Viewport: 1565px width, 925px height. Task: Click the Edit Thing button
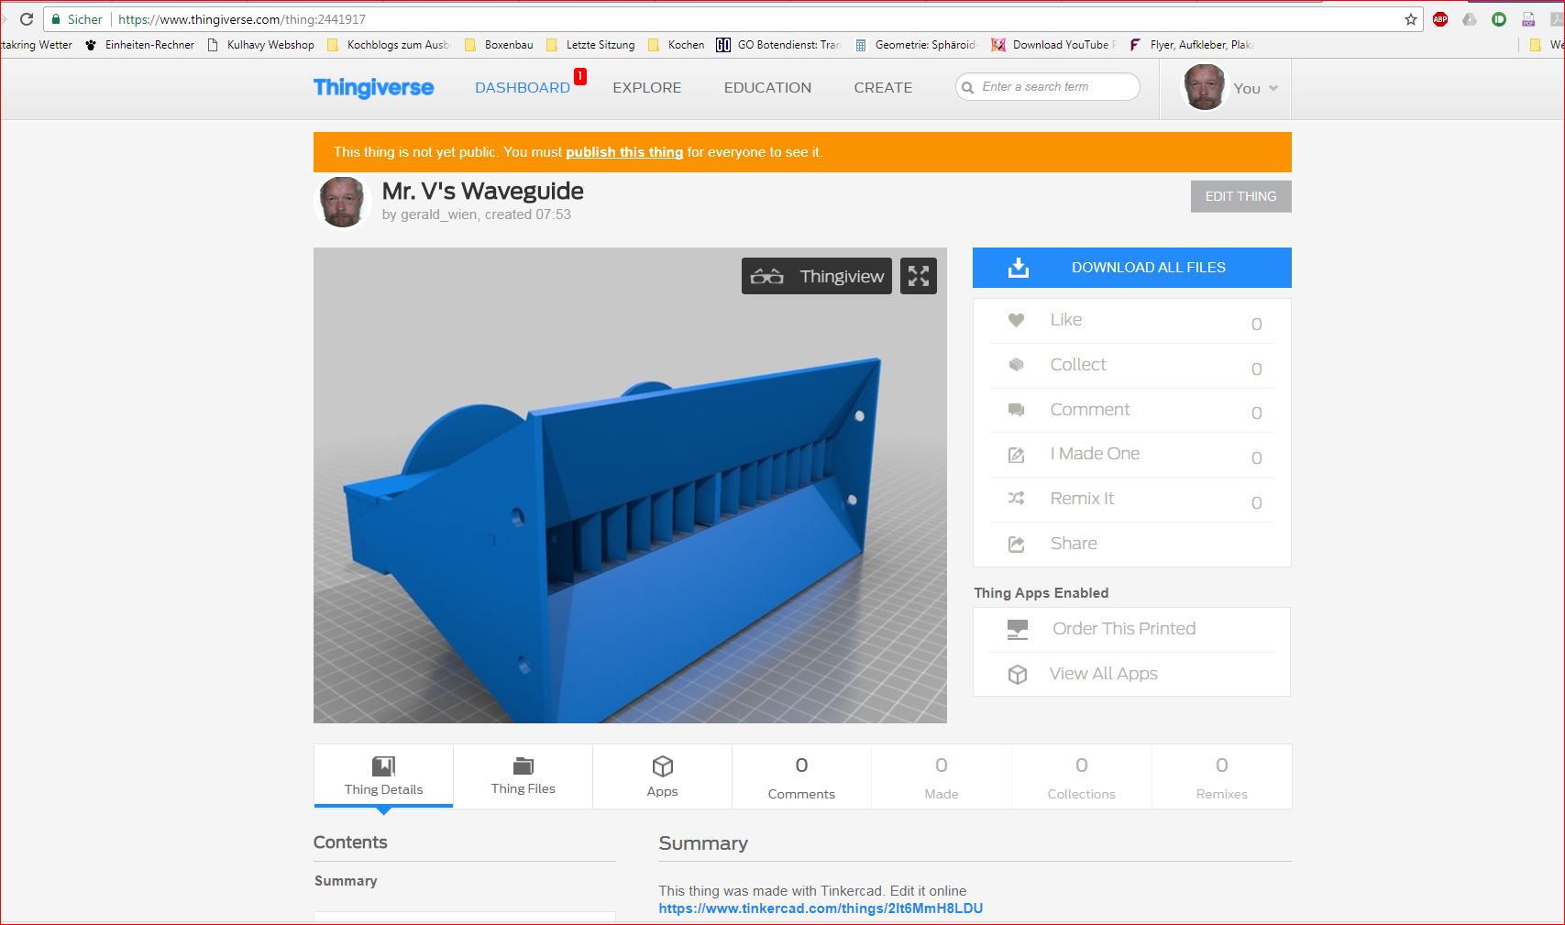click(x=1240, y=196)
